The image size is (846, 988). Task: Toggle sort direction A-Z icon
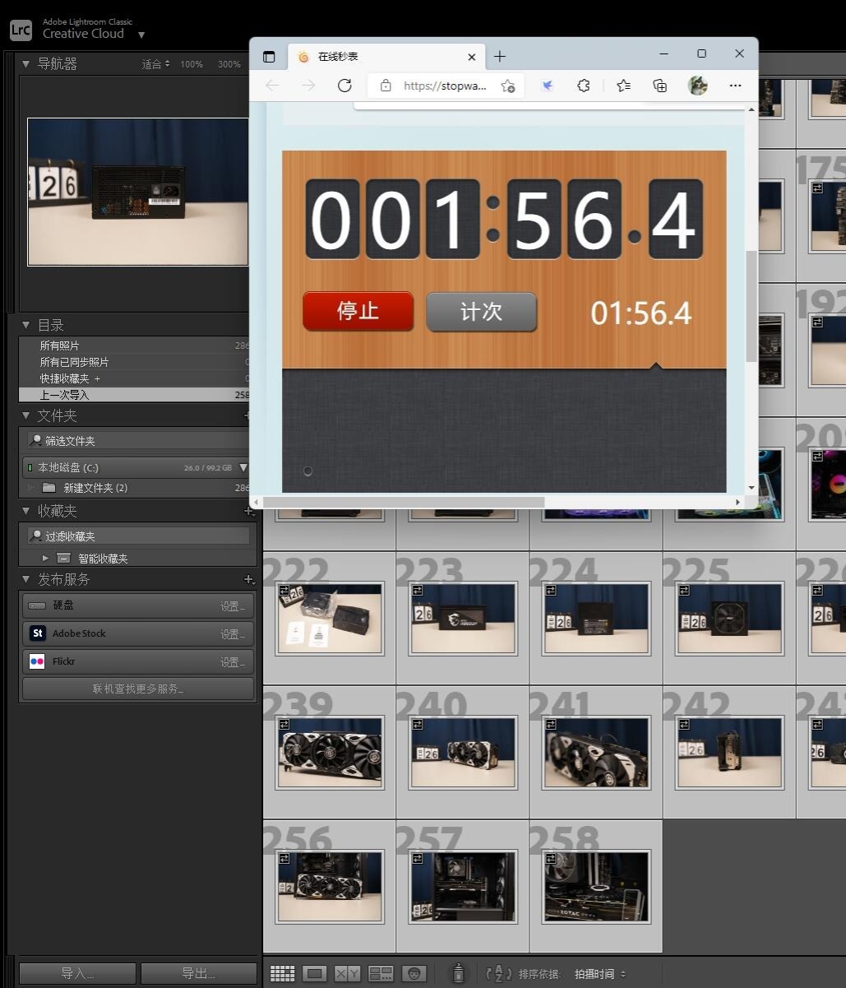pos(498,974)
